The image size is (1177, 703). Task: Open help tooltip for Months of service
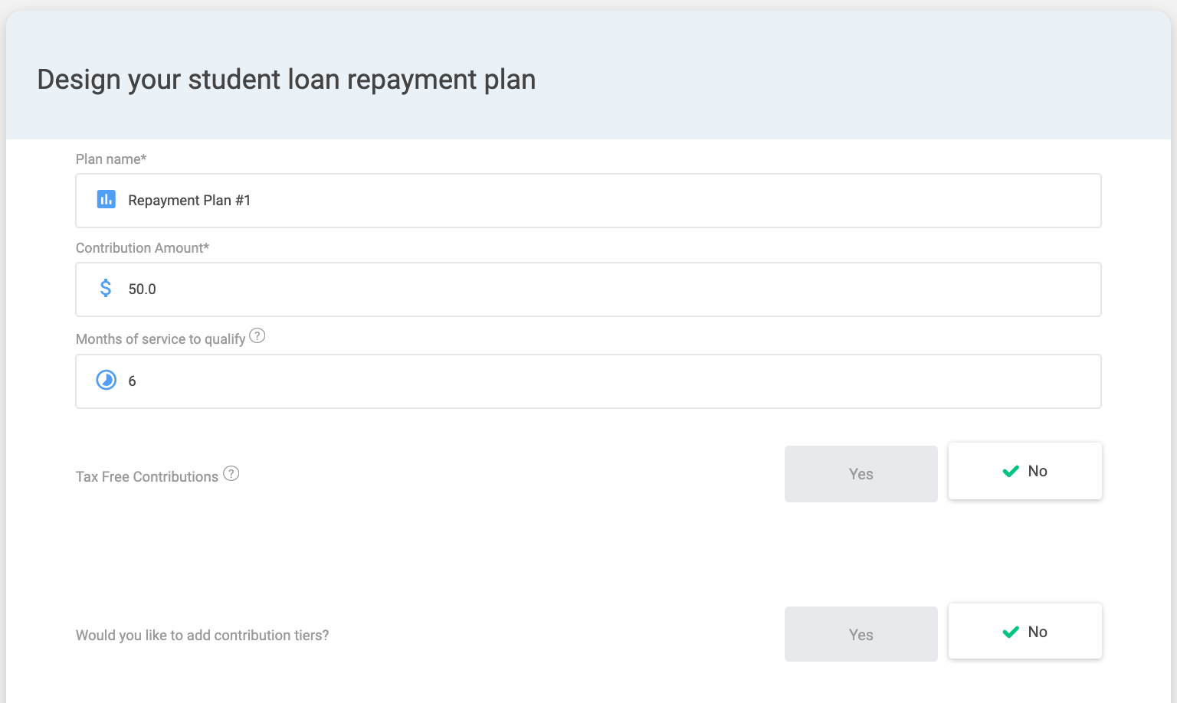[257, 336]
